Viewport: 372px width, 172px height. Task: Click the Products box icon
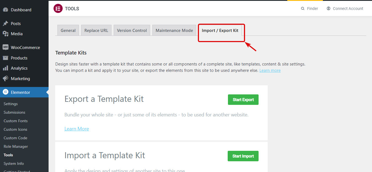[6, 58]
